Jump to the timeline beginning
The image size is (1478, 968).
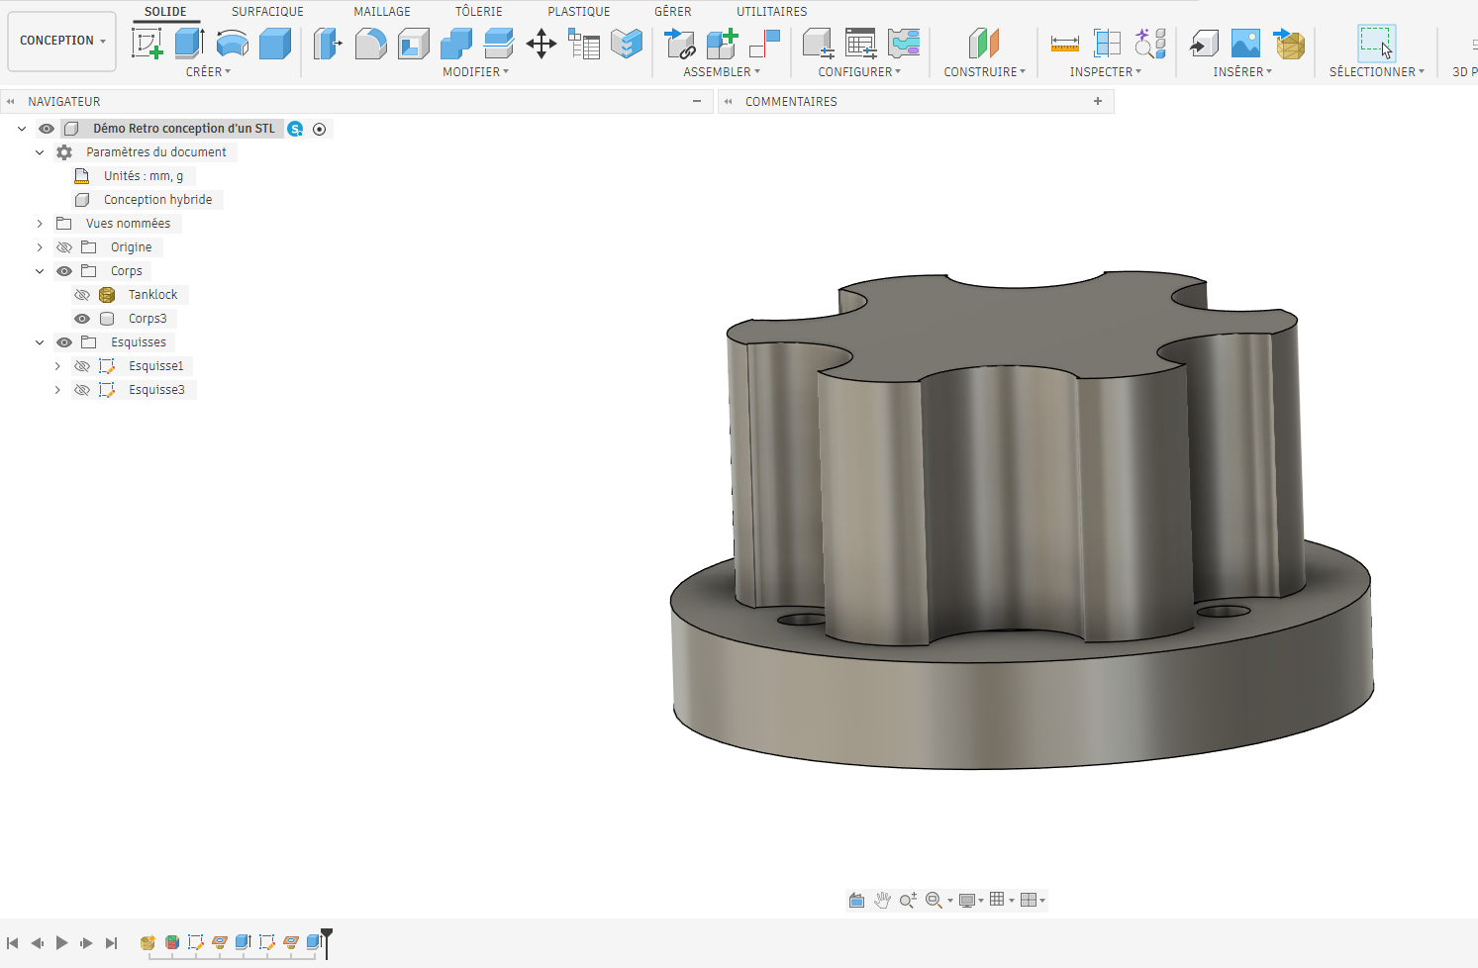click(13, 943)
